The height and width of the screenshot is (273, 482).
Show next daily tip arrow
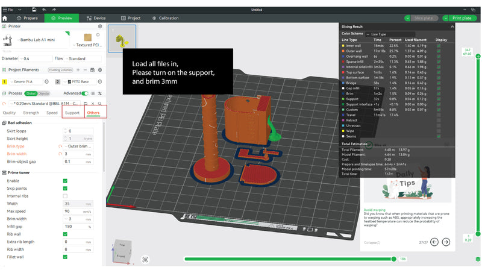(446, 242)
